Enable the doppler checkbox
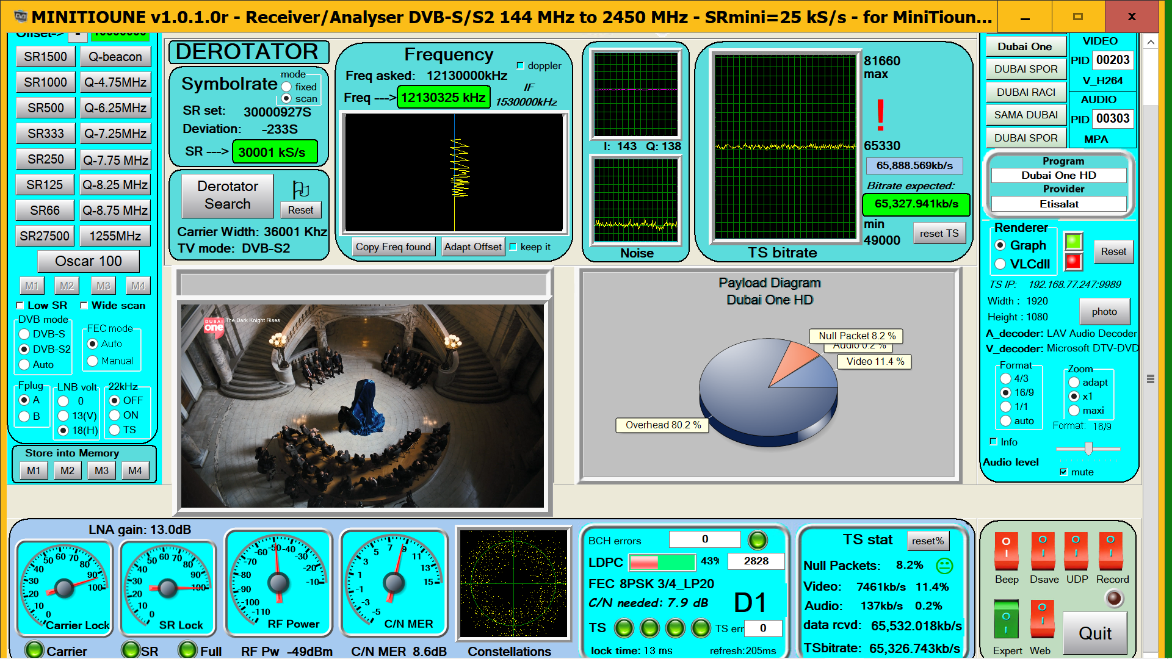Screen dimensions: 1172x659 (520, 66)
